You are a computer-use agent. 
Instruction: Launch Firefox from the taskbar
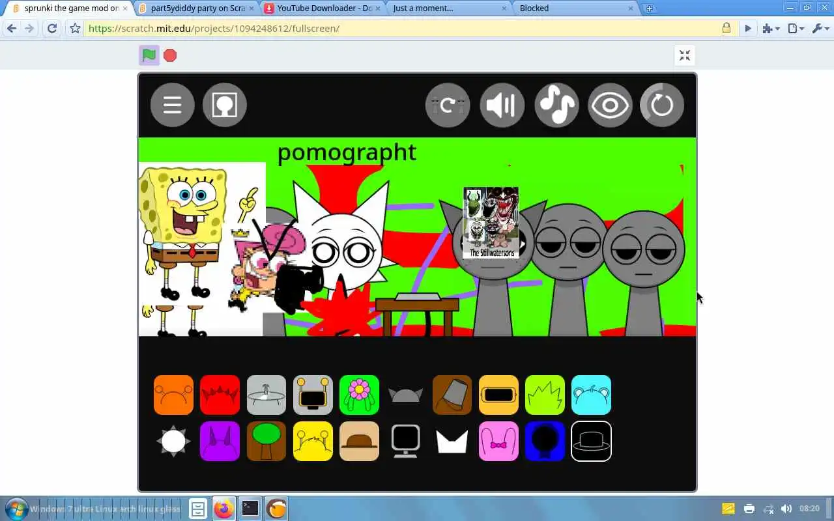[223, 509]
